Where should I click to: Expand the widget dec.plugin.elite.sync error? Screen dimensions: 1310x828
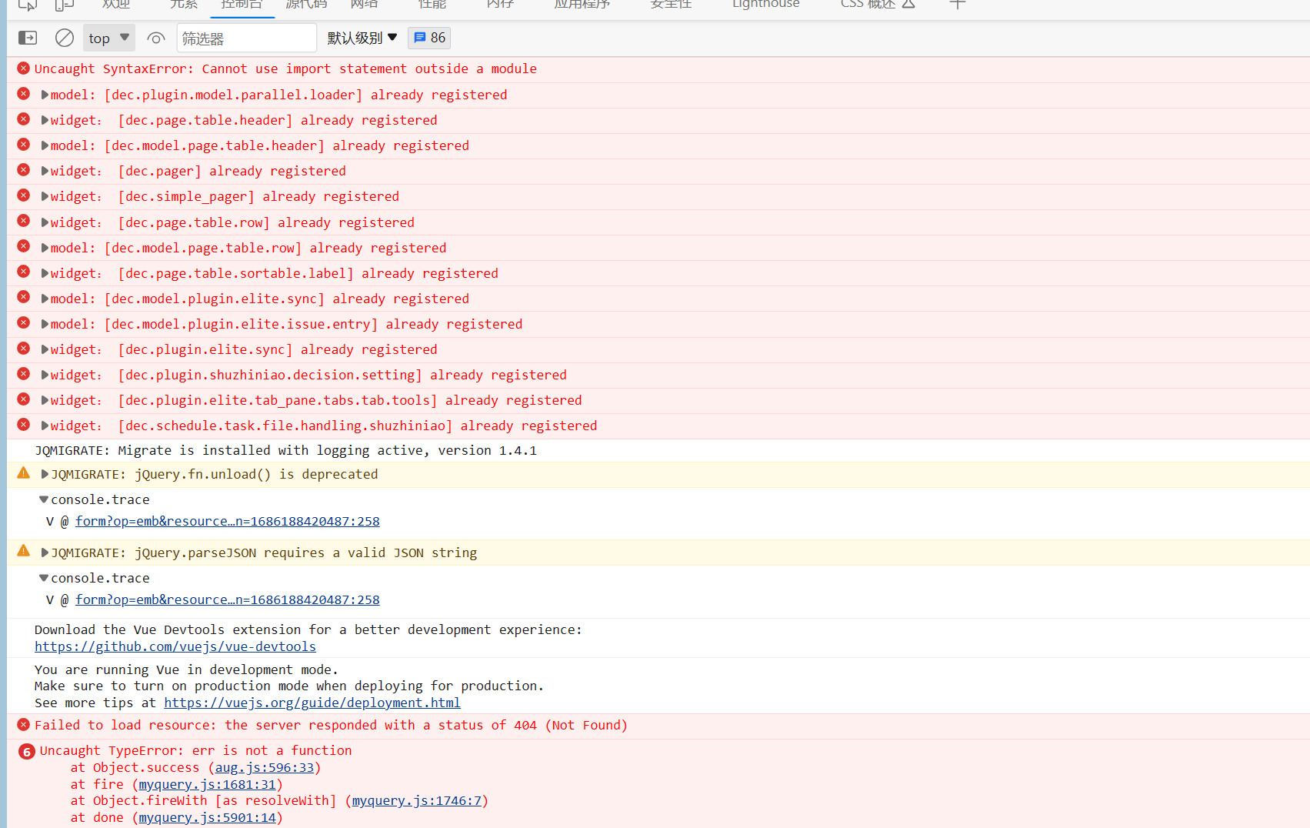point(45,349)
